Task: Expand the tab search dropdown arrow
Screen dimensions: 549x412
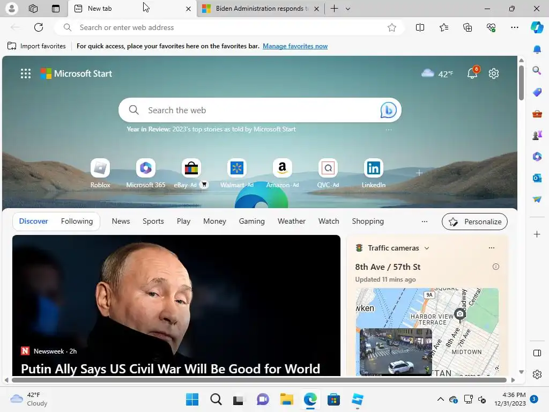Action: [347, 9]
